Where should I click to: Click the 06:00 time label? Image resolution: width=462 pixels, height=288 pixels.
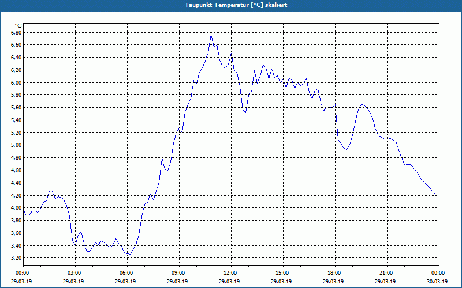point(126,273)
